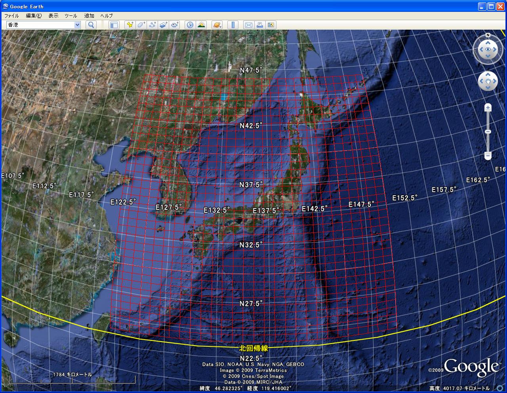
Task: Print the current view
Action: tap(259, 25)
